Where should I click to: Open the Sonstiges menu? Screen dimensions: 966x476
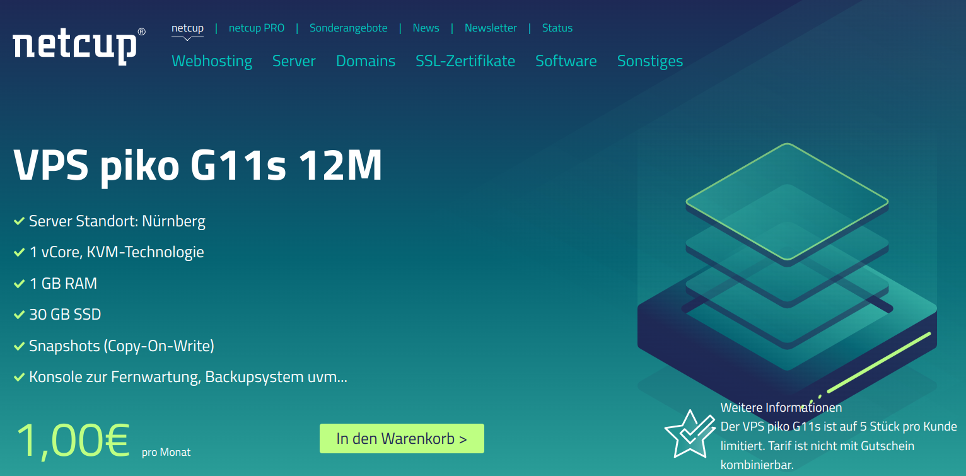[x=650, y=61]
